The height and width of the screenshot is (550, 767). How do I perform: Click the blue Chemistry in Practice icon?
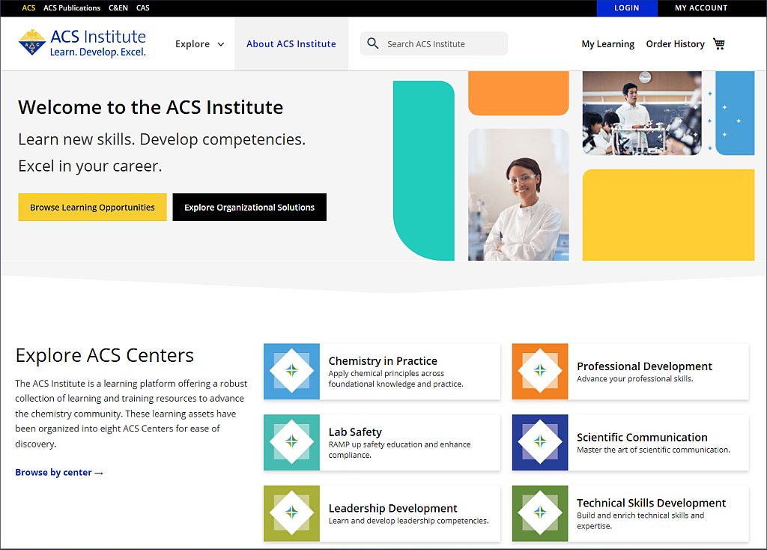pyautogui.click(x=291, y=372)
